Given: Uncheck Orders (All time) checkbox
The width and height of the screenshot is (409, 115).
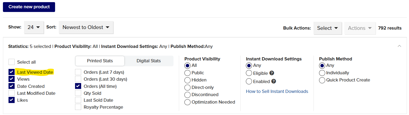Looking at the screenshot, I should tap(78, 86).
